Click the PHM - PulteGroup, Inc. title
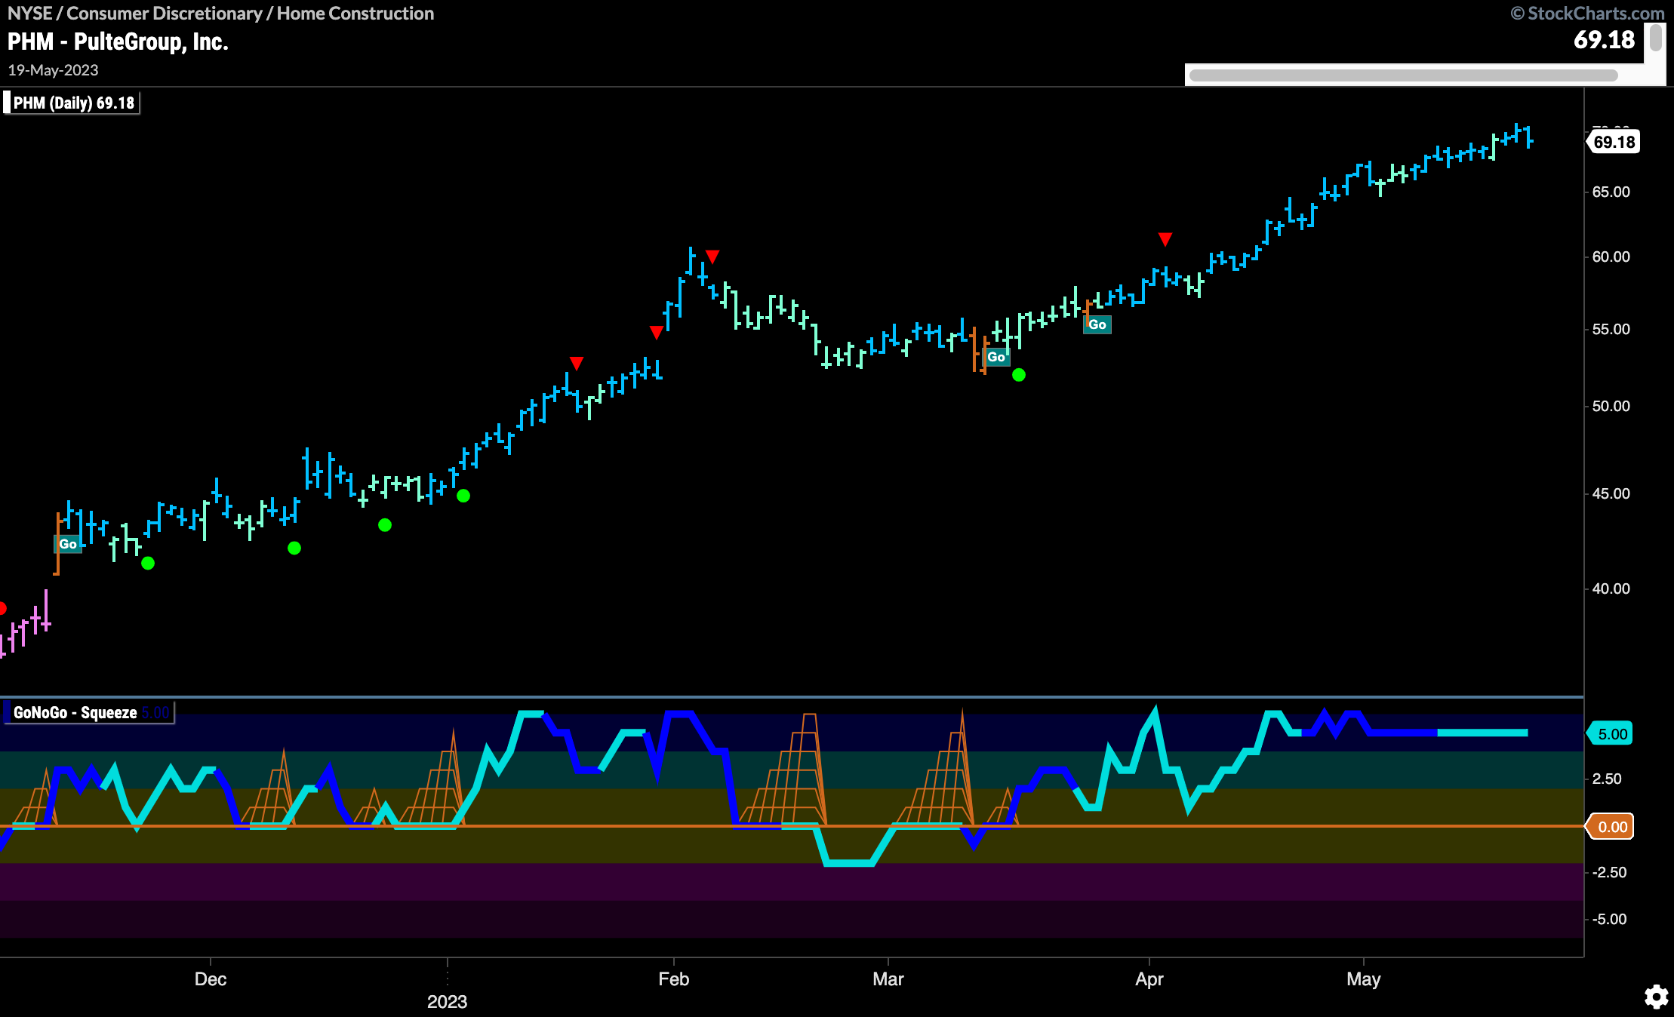Image resolution: width=1674 pixels, height=1017 pixels. (x=118, y=41)
